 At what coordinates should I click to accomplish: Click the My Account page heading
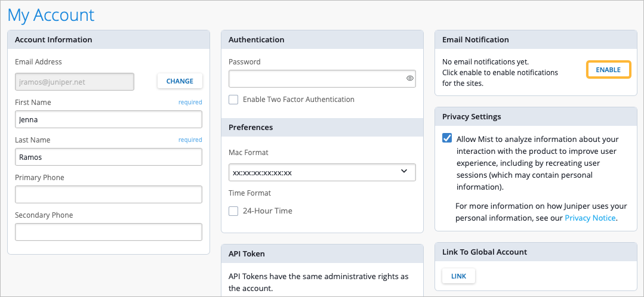point(51,15)
